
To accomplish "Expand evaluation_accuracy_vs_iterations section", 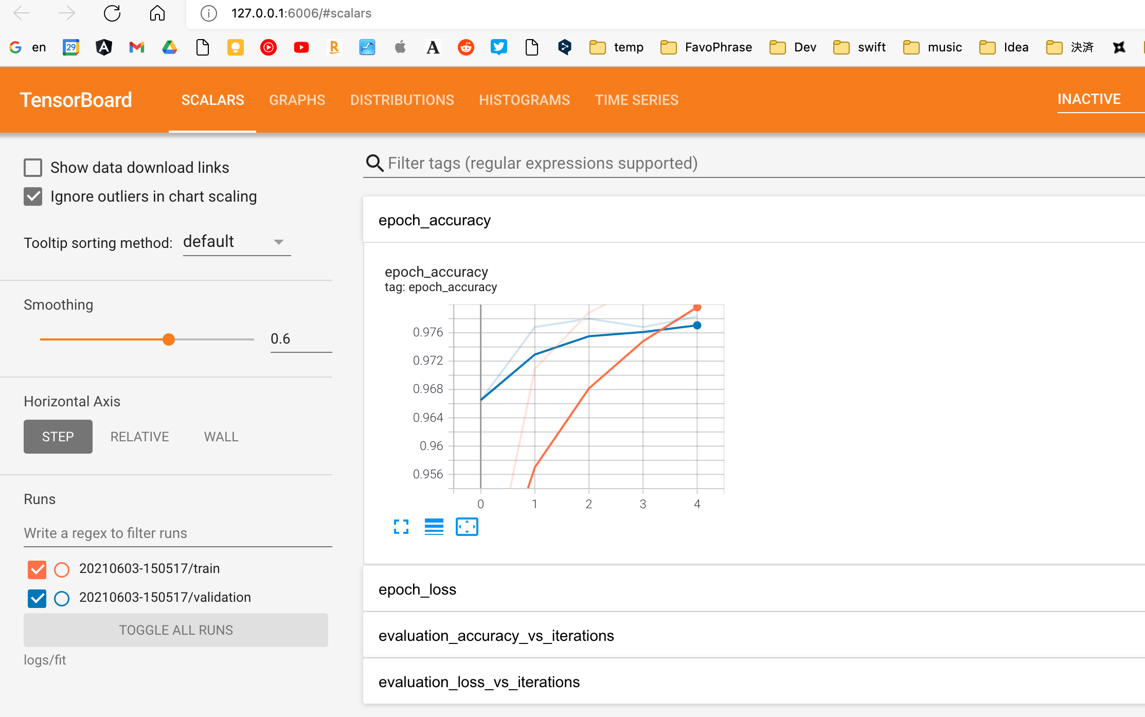I will 496,636.
